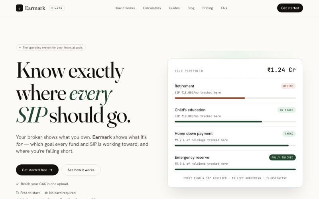Screen dimensions: 319x199
Task: Click the Home down payment progress bar
Action: coord(235,145)
